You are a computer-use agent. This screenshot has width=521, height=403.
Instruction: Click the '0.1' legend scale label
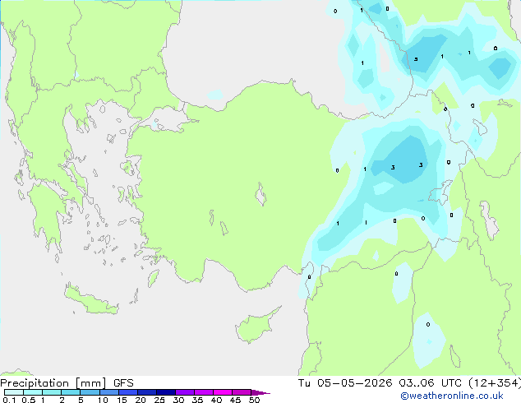point(9,400)
